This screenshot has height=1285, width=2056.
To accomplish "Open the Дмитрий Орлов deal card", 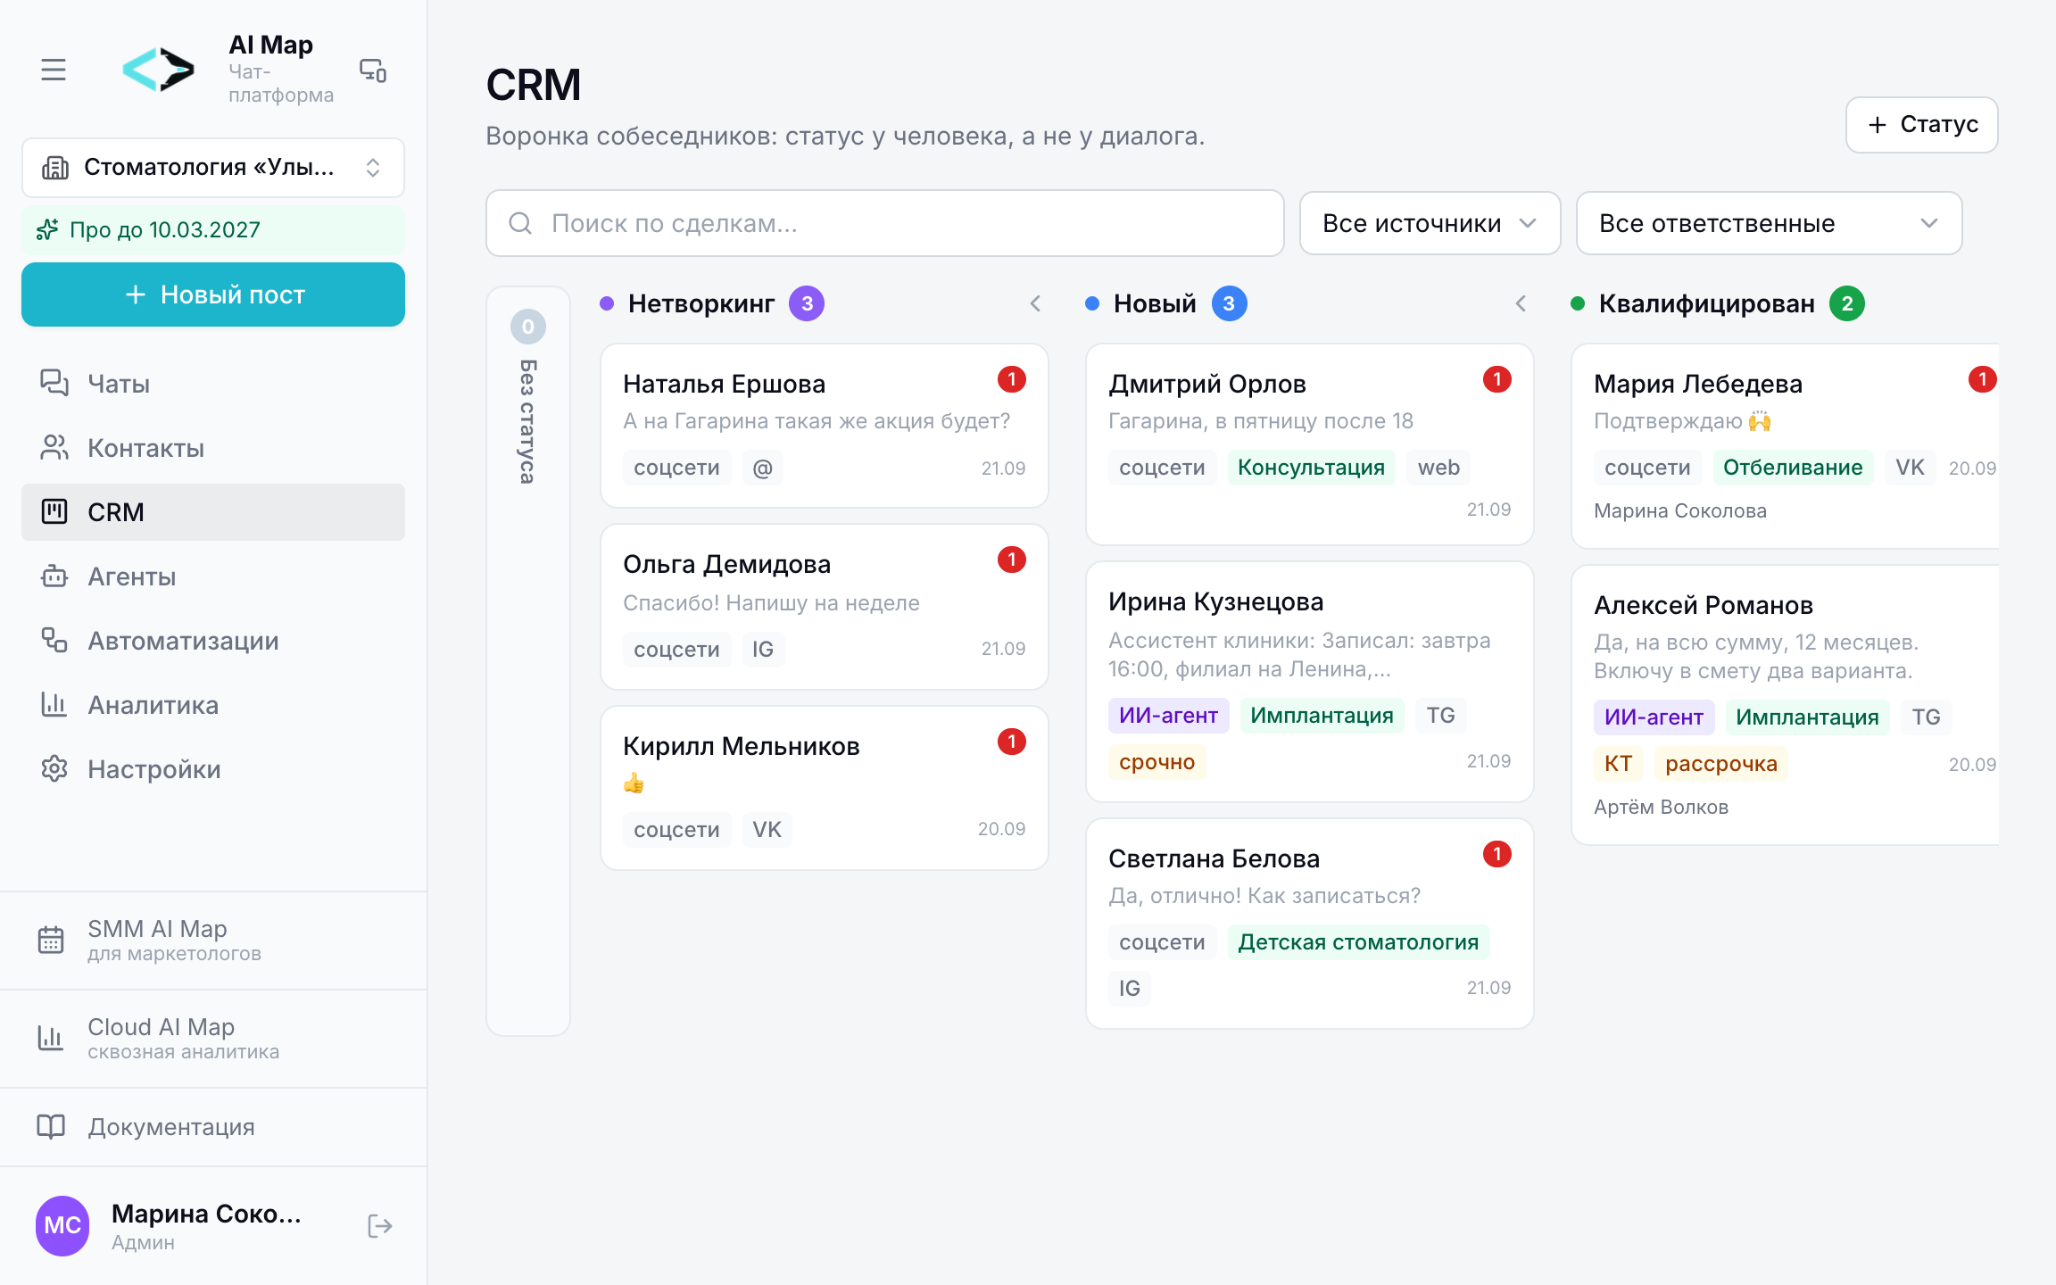I will (x=1310, y=444).
